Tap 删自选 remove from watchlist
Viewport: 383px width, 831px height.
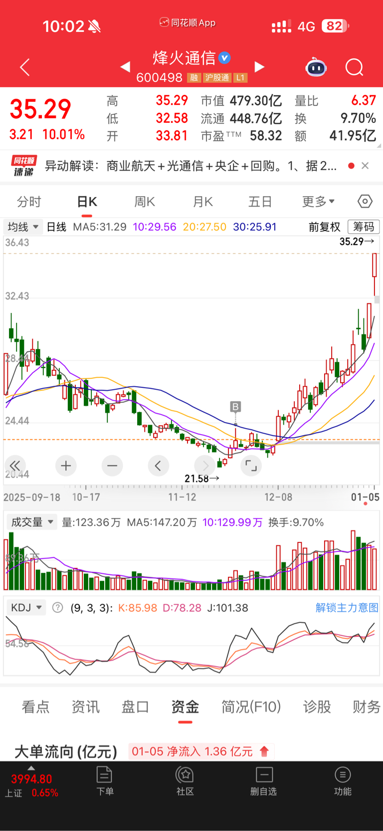pos(264,781)
